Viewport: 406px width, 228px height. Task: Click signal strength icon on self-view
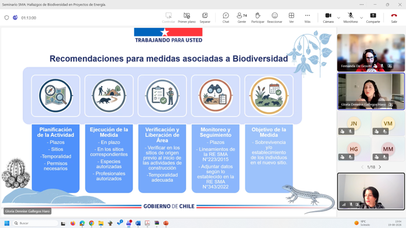pyautogui.click(x=344, y=205)
